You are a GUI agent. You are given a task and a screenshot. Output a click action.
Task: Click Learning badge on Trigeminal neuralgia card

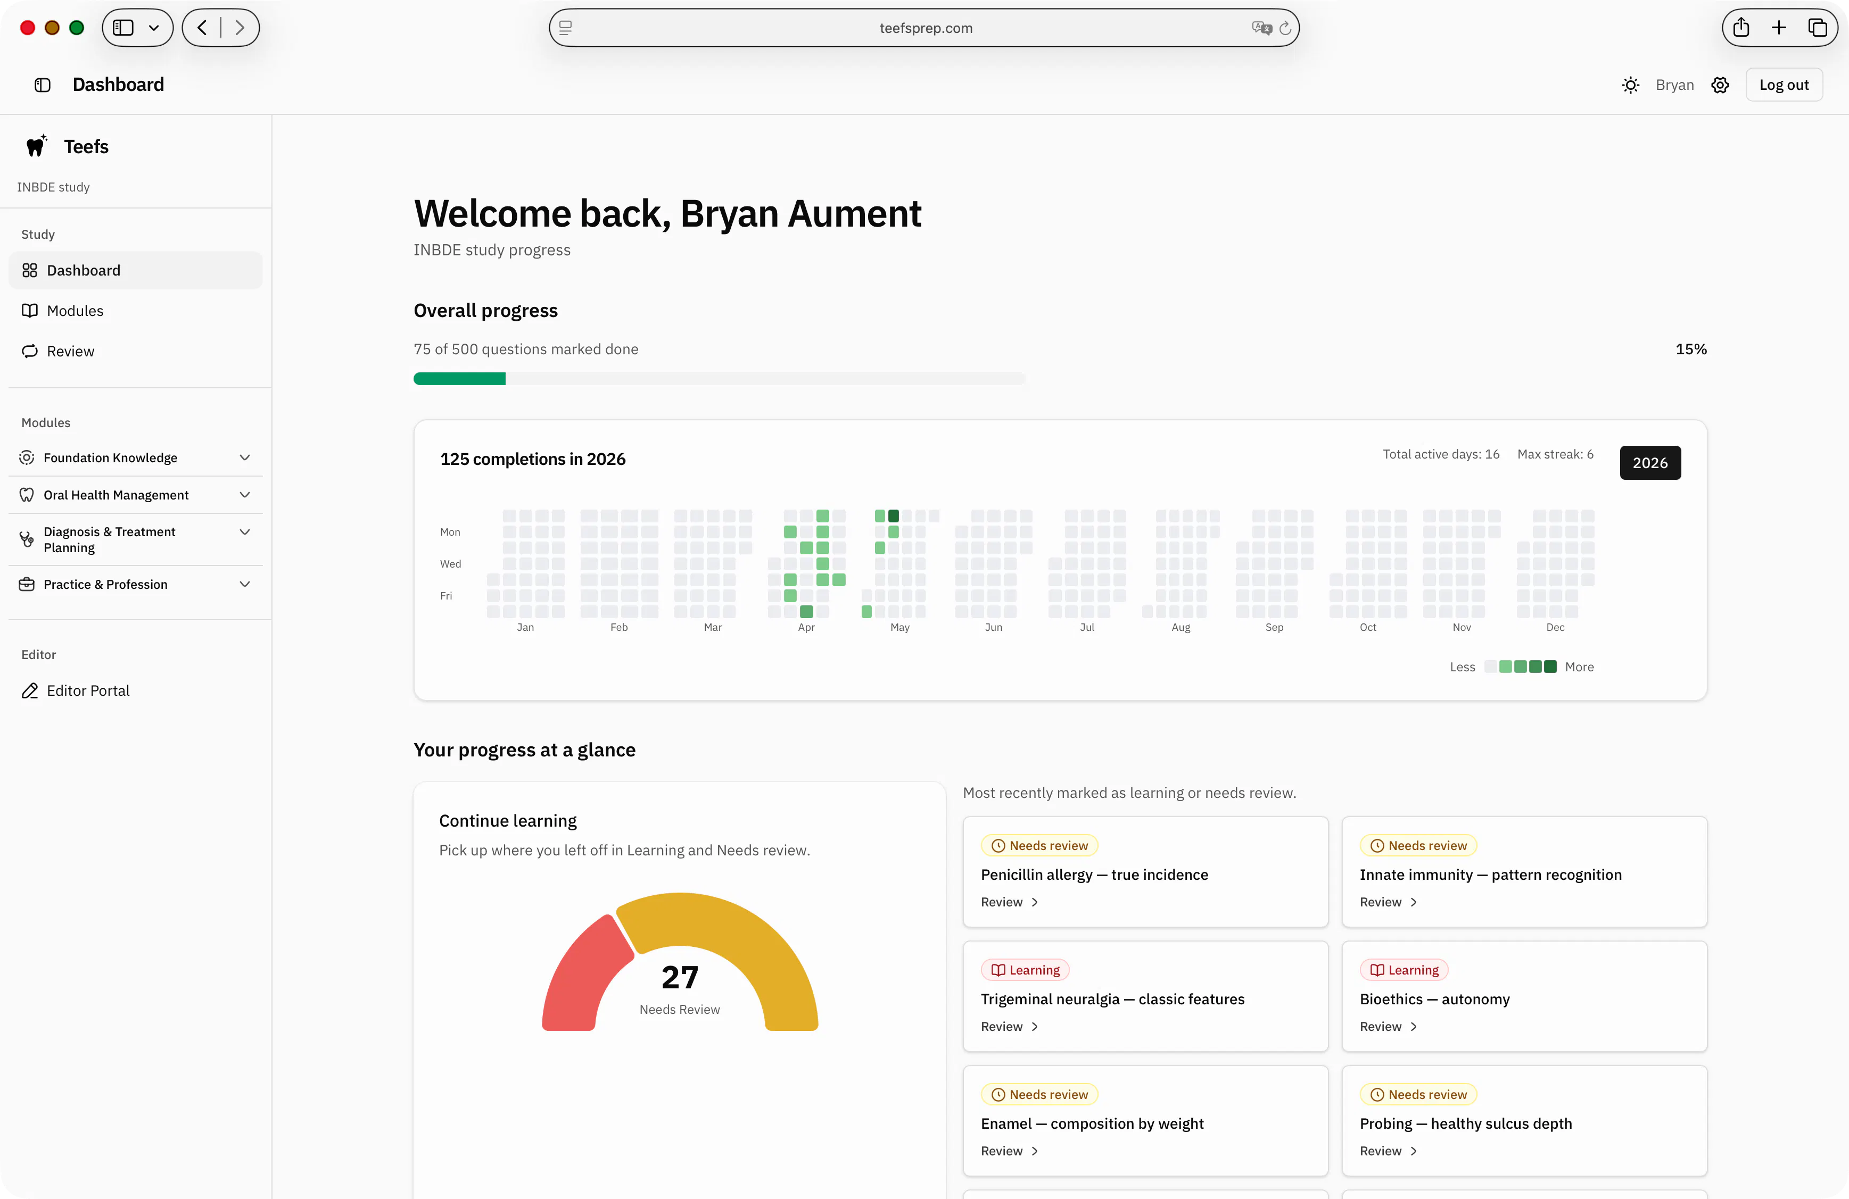tap(1026, 970)
